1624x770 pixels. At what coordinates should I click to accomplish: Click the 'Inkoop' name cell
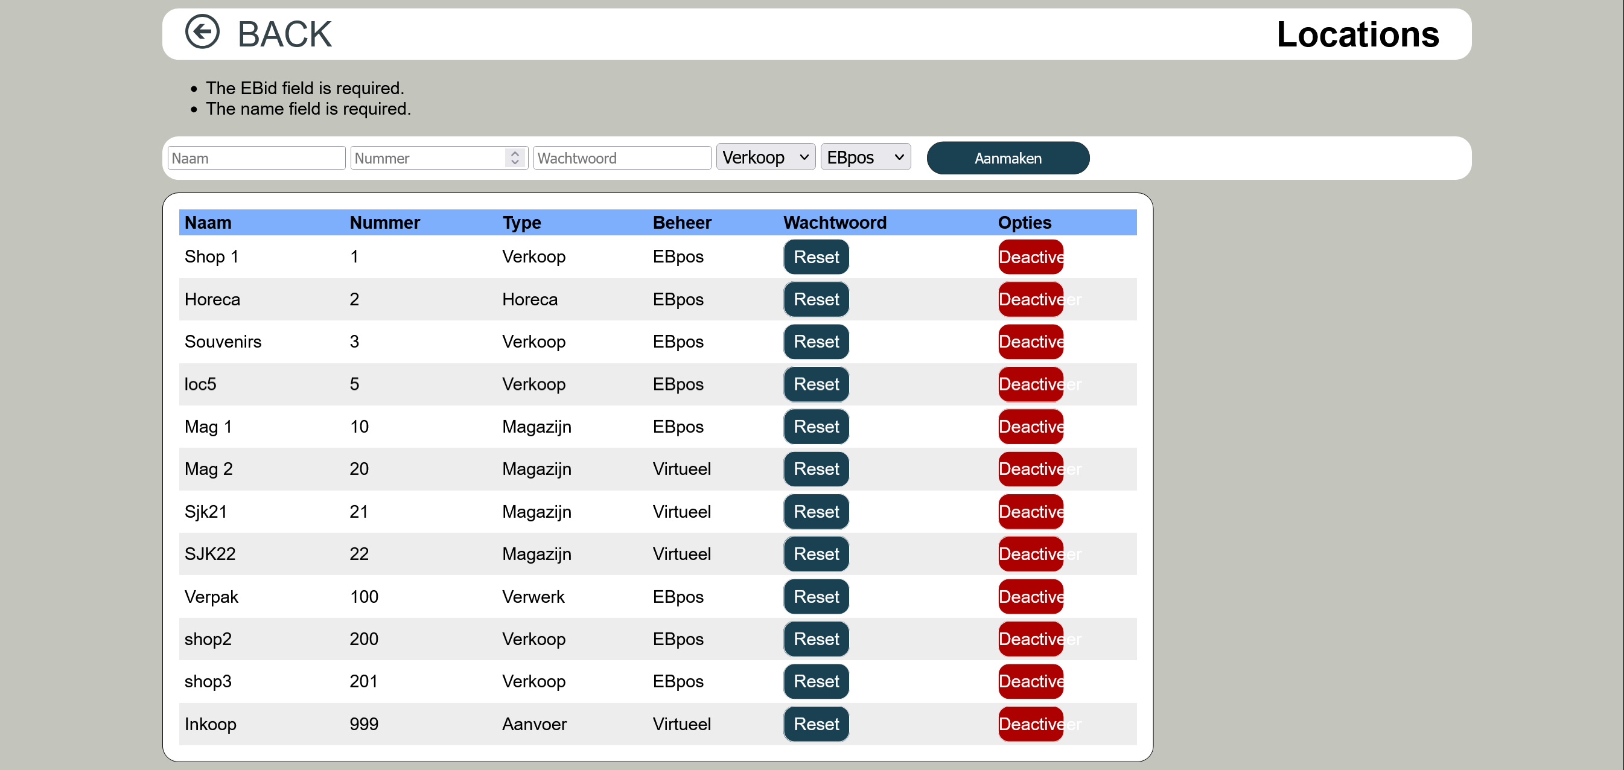[210, 725]
